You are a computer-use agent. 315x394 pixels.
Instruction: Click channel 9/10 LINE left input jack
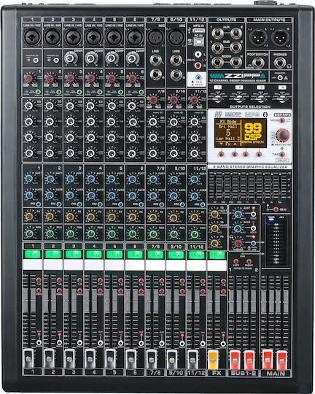tap(176, 61)
